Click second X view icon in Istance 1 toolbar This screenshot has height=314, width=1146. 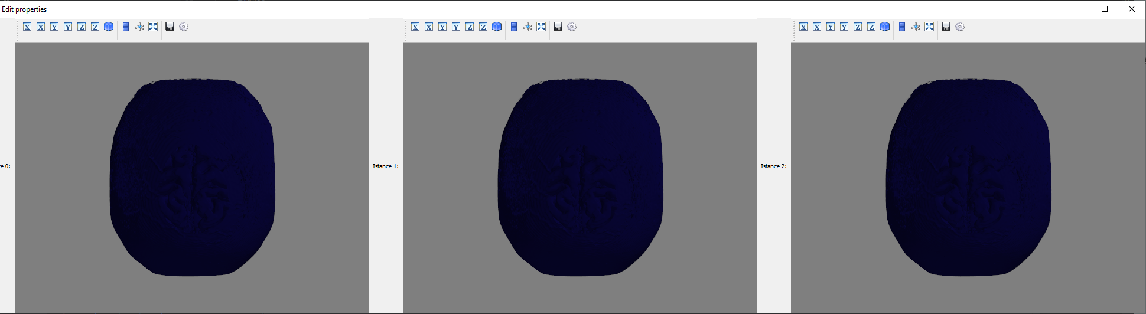click(x=429, y=27)
